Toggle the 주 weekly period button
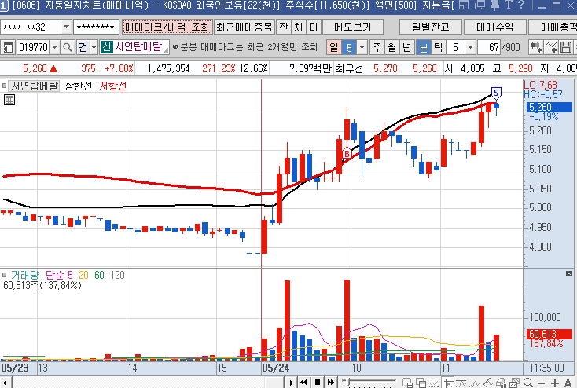The image size is (577, 388). coord(377,47)
